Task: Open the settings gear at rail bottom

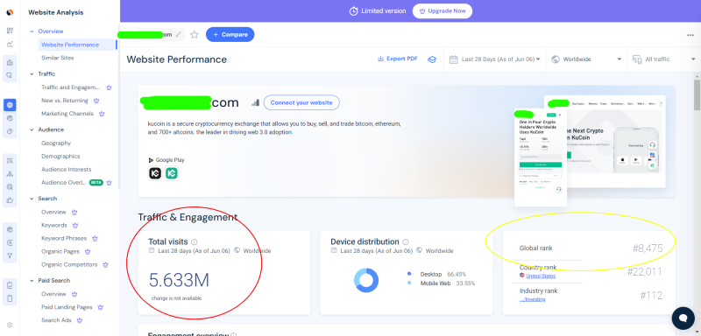Action: coord(10,325)
